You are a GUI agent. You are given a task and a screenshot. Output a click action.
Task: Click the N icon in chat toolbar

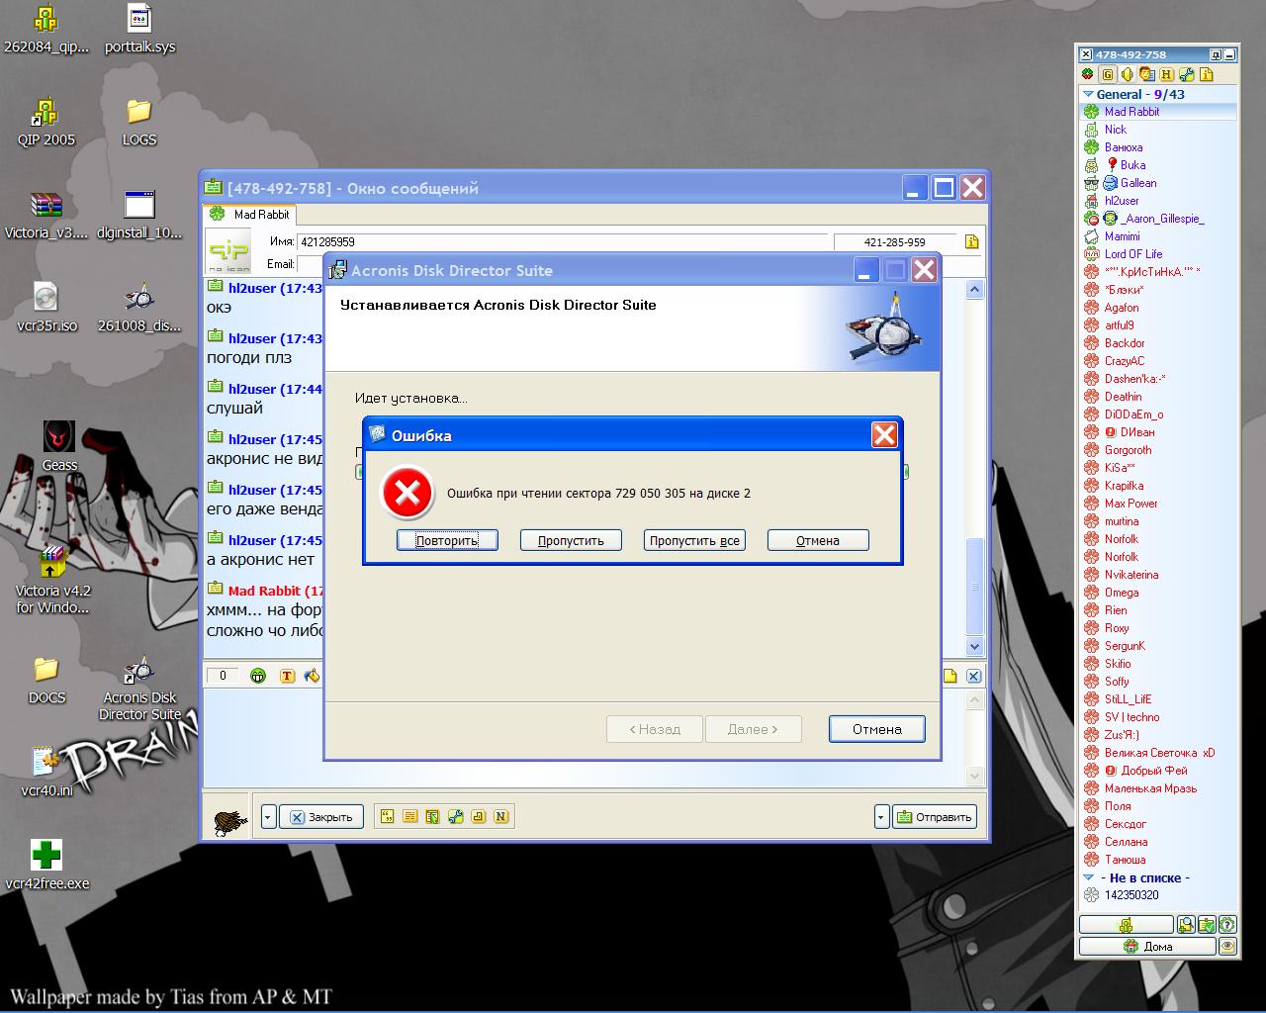[500, 816]
